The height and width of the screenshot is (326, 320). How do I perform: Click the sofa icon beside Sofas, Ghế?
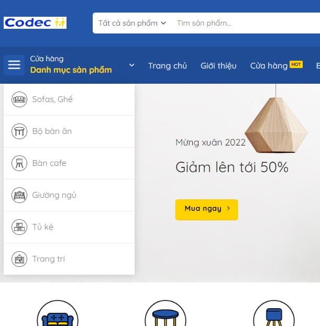click(x=19, y=99)
